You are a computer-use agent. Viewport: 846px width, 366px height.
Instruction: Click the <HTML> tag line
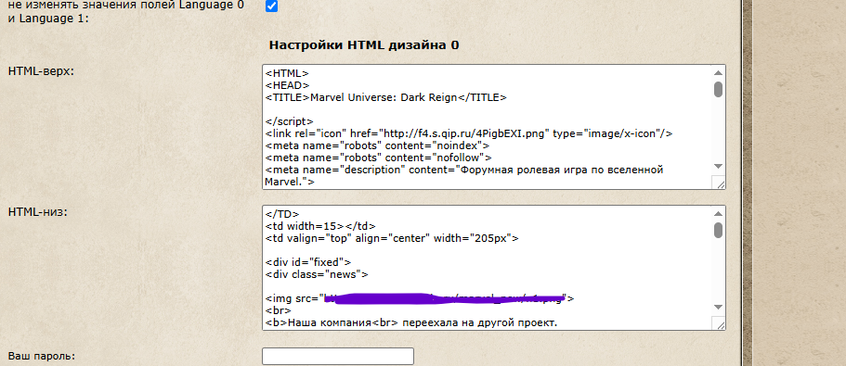287,74
